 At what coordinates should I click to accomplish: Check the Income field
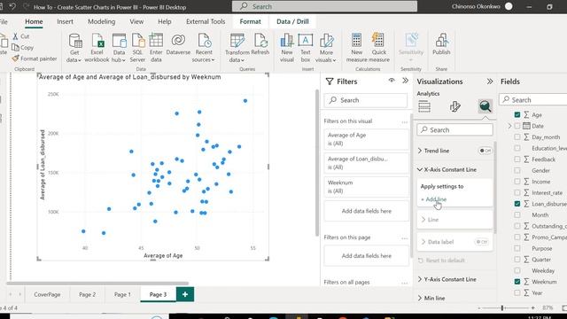(x=517, y=182)
